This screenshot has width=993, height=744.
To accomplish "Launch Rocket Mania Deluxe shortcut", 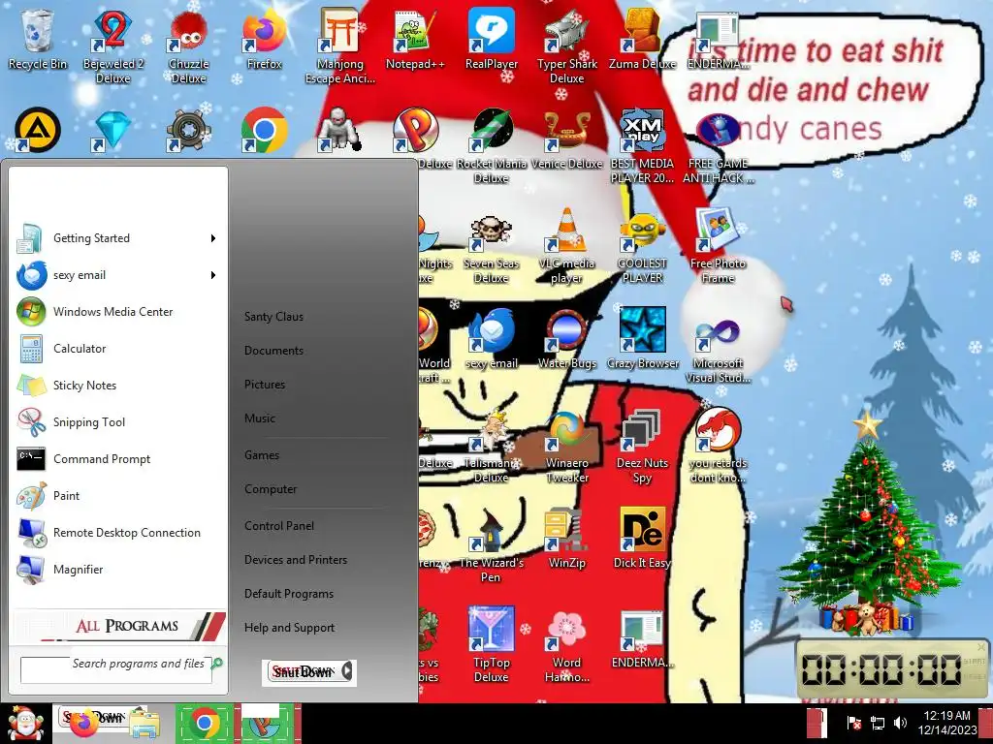I will pos(492,145).
